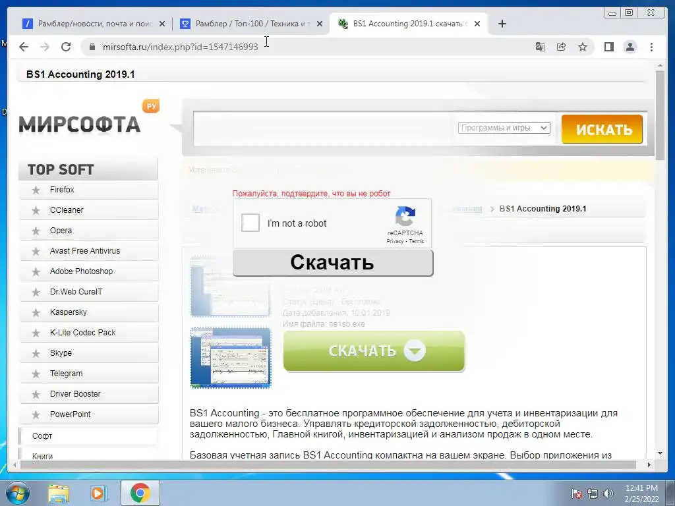Click the browser forward arrow
675x506 pixels.
tap(45, 47)
